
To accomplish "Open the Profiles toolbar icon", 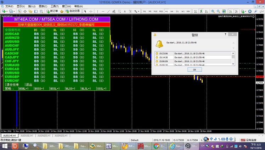I will pyautogui.click(x=11, y=11).
